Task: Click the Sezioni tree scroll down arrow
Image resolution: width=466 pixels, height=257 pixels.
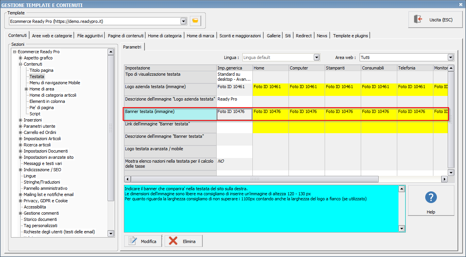Action: coord(111,233)
